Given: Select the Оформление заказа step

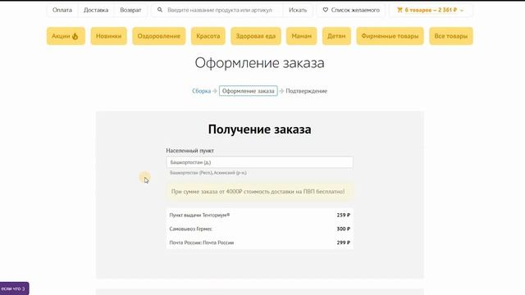Looking at the screenshot, I should tap(249, 91).
